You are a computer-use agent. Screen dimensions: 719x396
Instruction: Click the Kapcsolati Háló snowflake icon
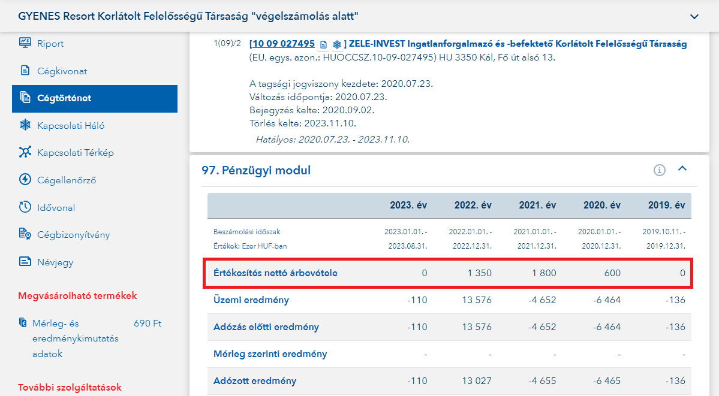25,125
